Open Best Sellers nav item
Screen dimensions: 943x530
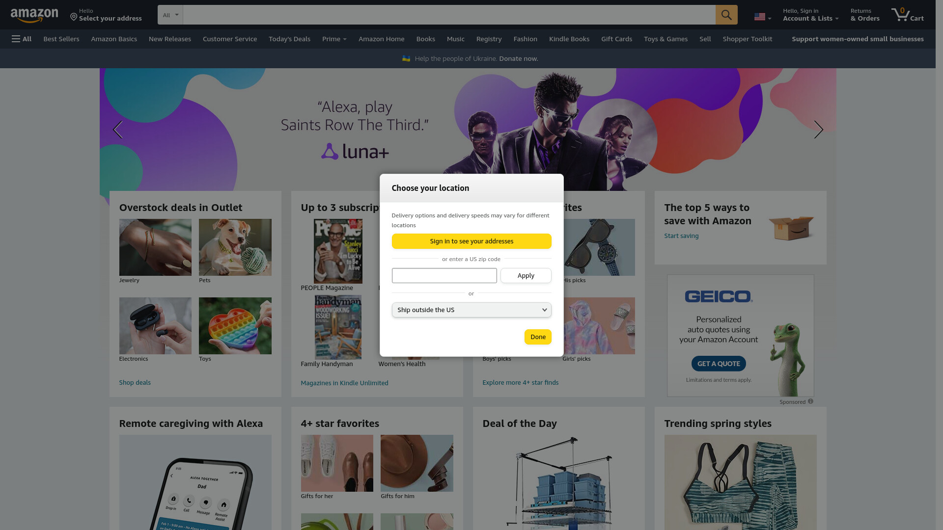pos(61,39)
